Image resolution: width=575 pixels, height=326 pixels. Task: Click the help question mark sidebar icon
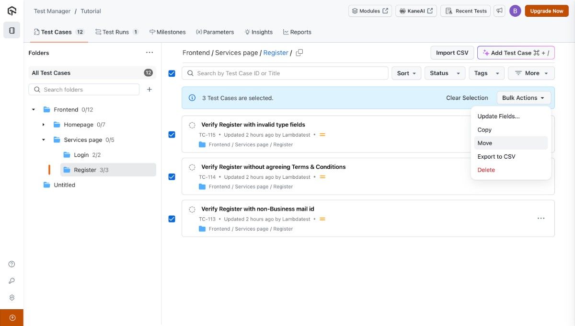click(x=12, y=264)
